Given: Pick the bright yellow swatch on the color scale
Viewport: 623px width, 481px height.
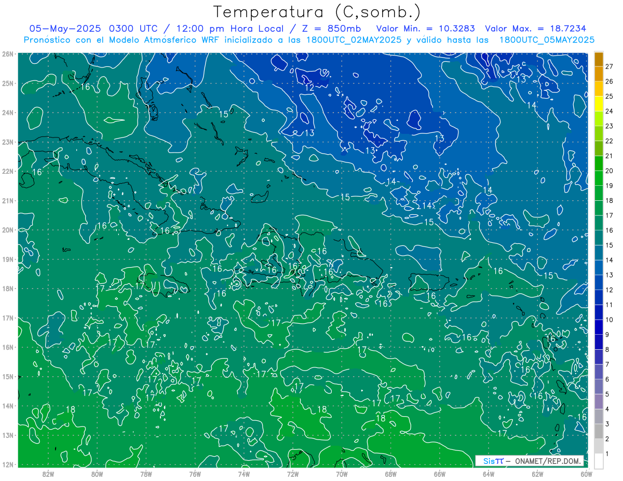Looking at the screenshot, I should point(599,104).
